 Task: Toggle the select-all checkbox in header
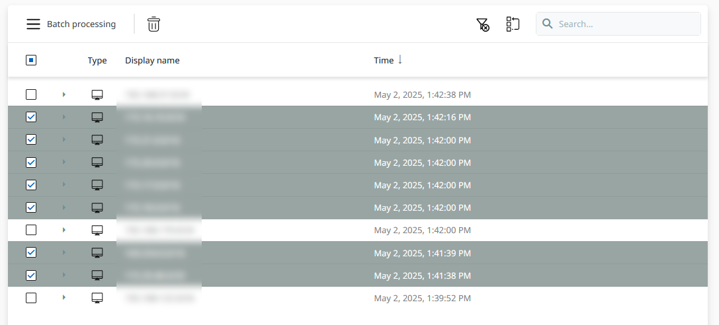[31, 60]
